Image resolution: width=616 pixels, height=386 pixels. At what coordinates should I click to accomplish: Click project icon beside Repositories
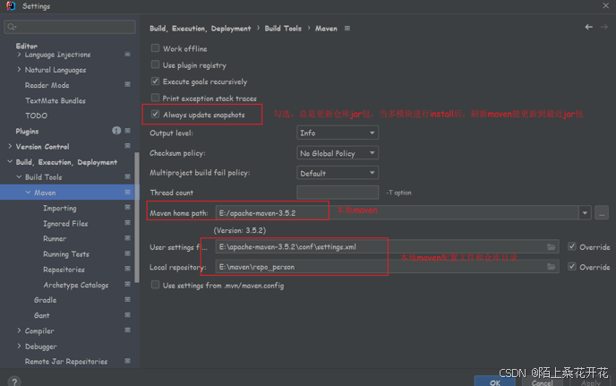pos(128,269)
